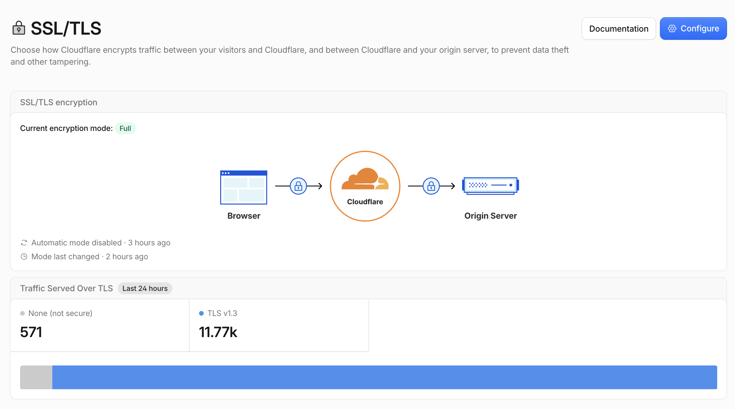The image size is (735, 409).
Task: Open the Documentation page
Action: click(x=619, y=29)
